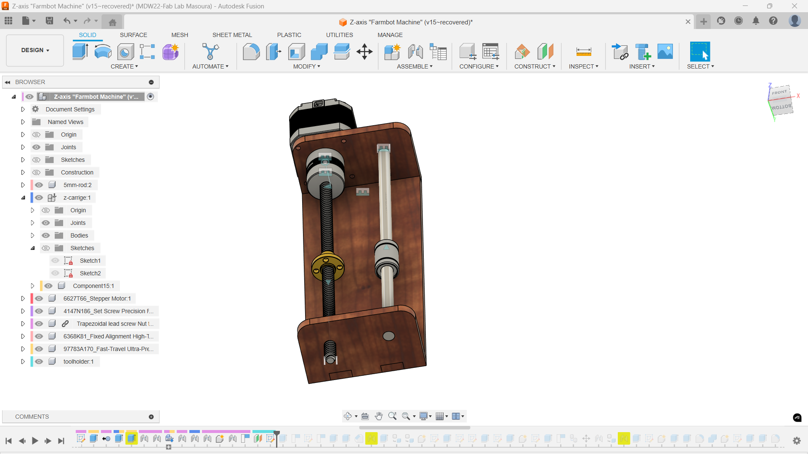
Task: Open the notifications bell icon
Action: click(756, 21)
